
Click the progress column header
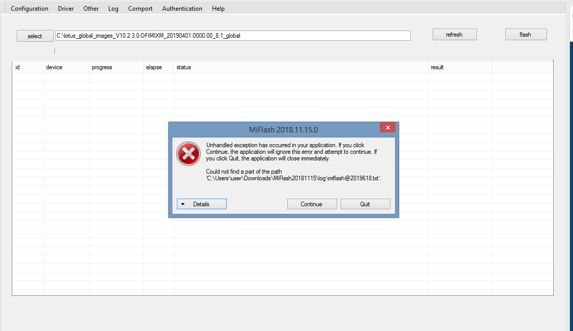(116, 67)
